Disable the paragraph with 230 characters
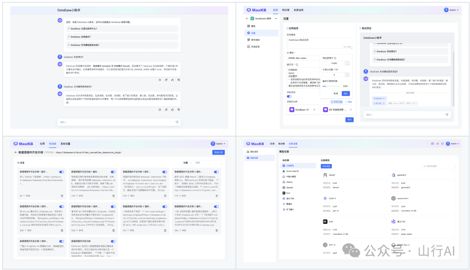 point(113,172)
